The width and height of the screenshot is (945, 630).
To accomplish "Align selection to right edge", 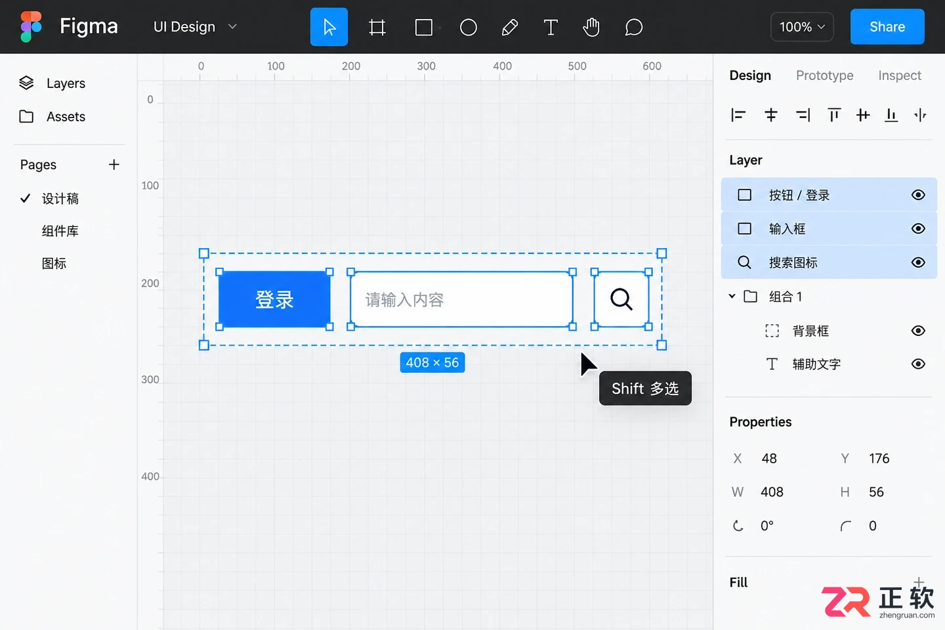I will pos(803,115).
